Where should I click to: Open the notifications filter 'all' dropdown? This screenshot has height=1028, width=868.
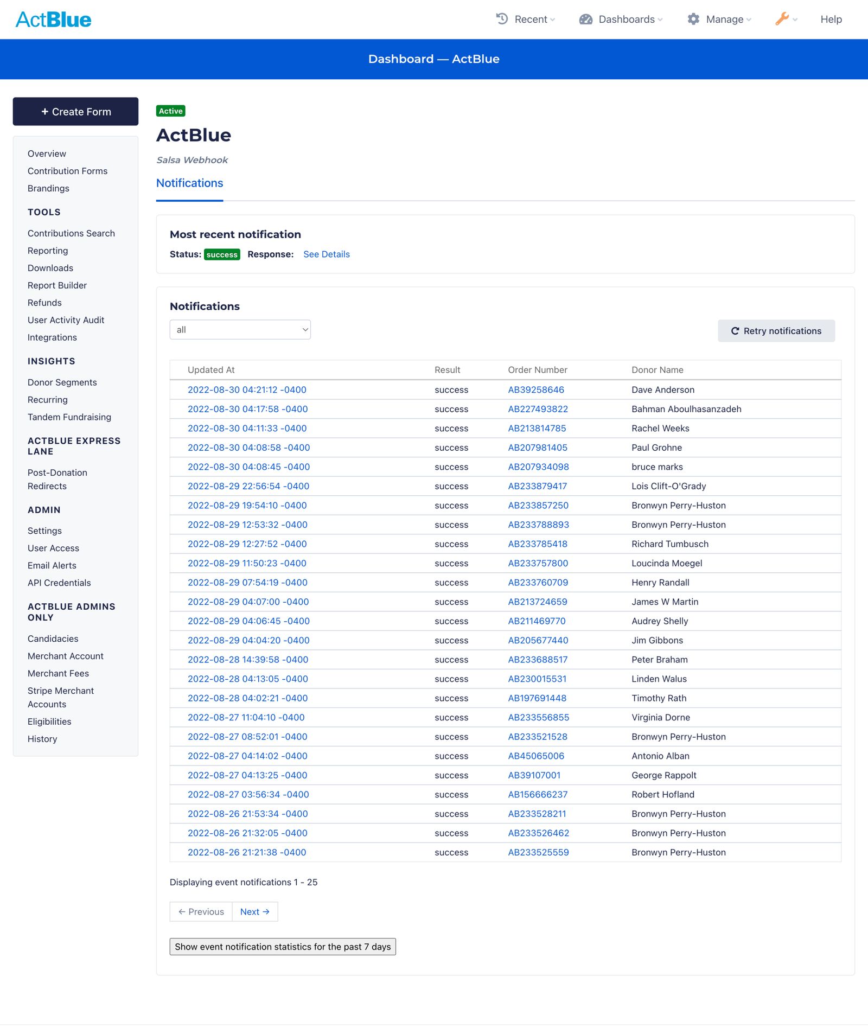240,330
